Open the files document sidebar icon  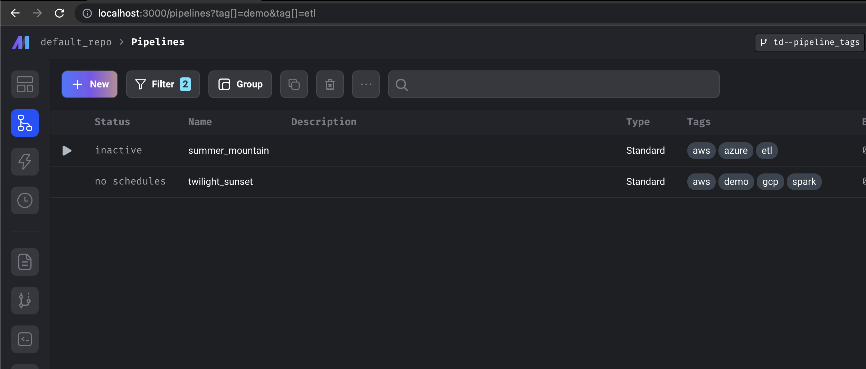tap(25, 262)
